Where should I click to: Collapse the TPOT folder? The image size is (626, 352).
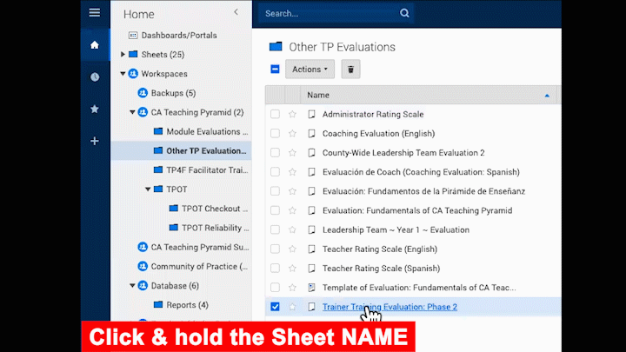click(149, 189)
